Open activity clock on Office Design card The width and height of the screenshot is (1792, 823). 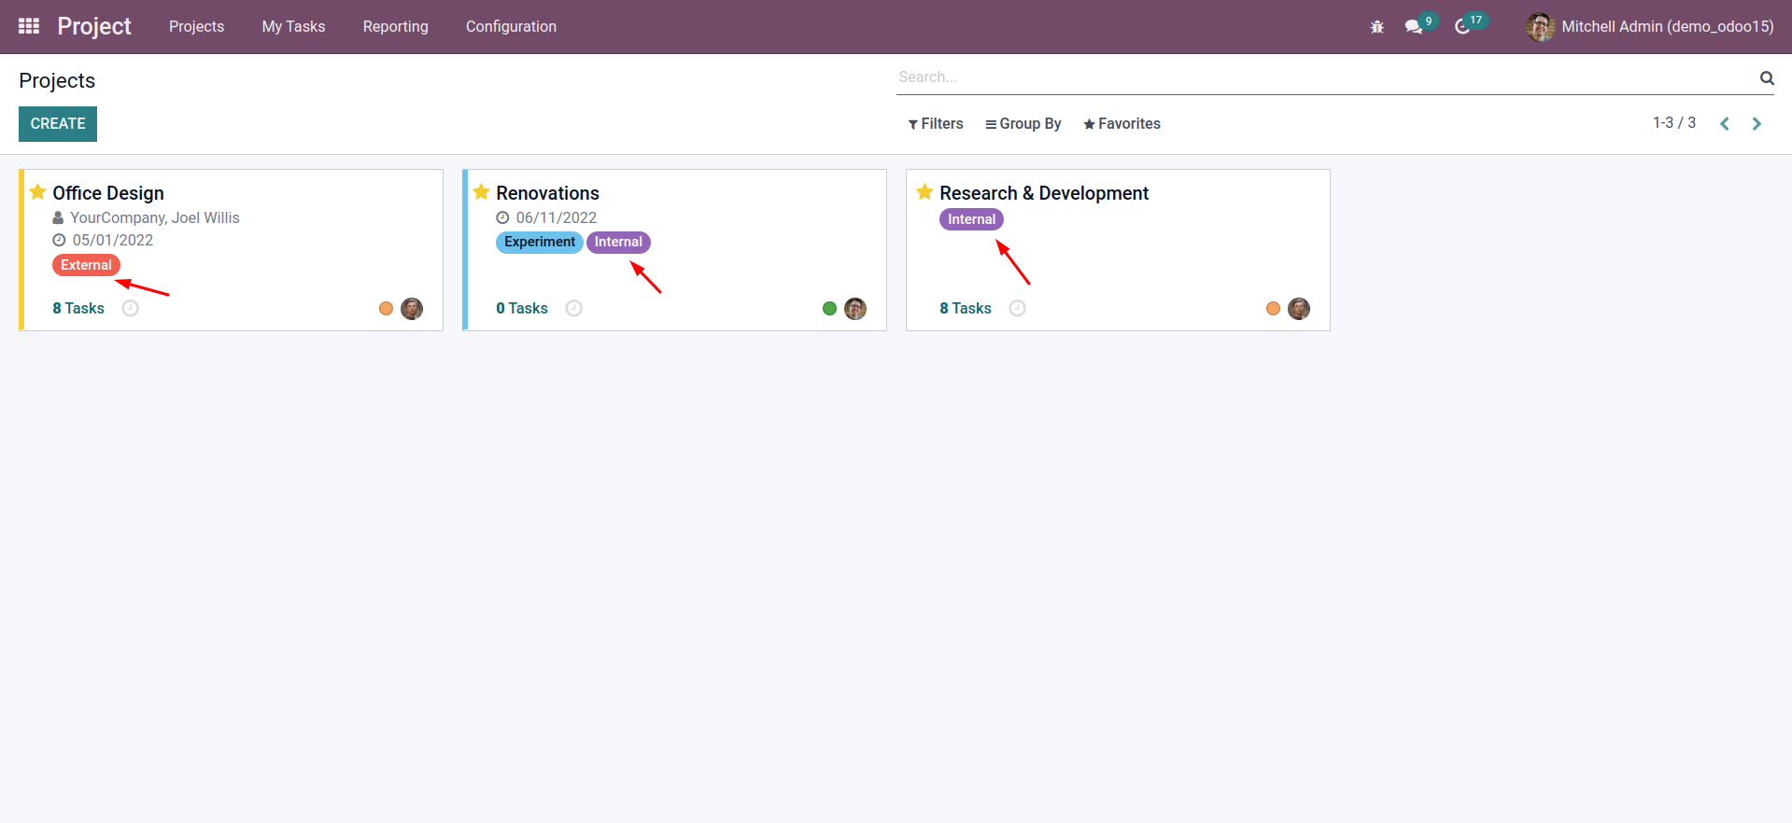click(131, 308)
